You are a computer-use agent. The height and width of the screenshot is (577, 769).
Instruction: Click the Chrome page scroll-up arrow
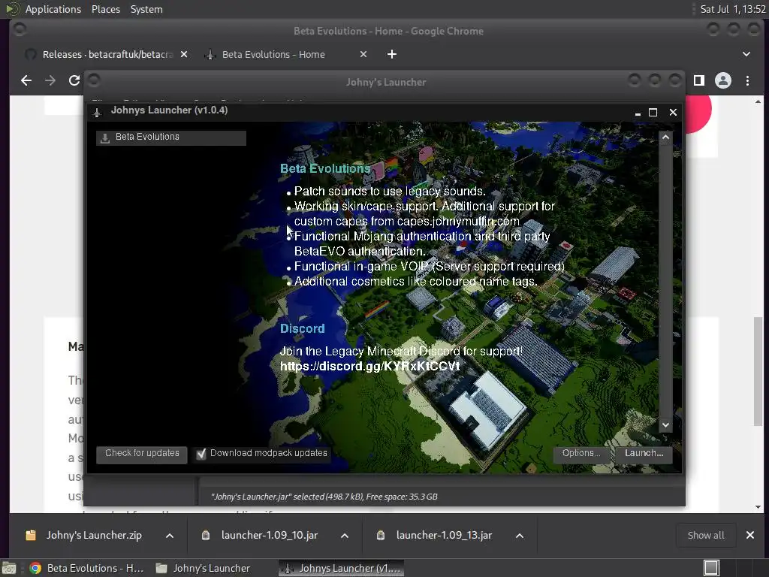[758, 101]
